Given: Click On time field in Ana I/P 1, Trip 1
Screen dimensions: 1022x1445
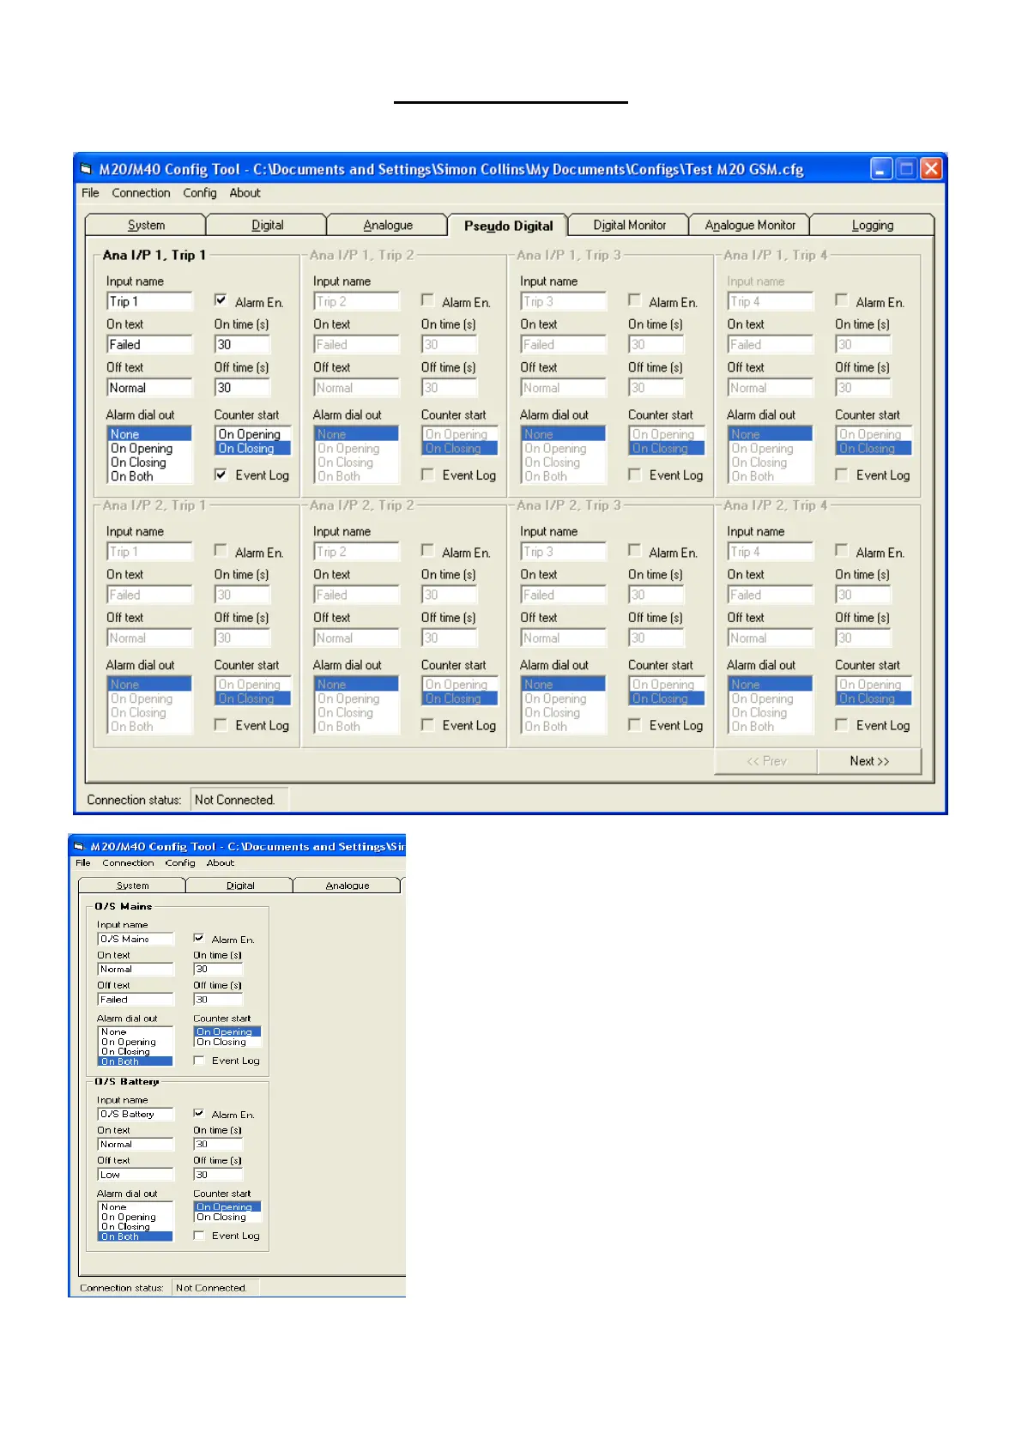Looking at the screenshot, I should pyautogui.click(x=242, y=344).
